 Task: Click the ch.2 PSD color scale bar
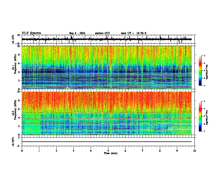click(200, 116)
